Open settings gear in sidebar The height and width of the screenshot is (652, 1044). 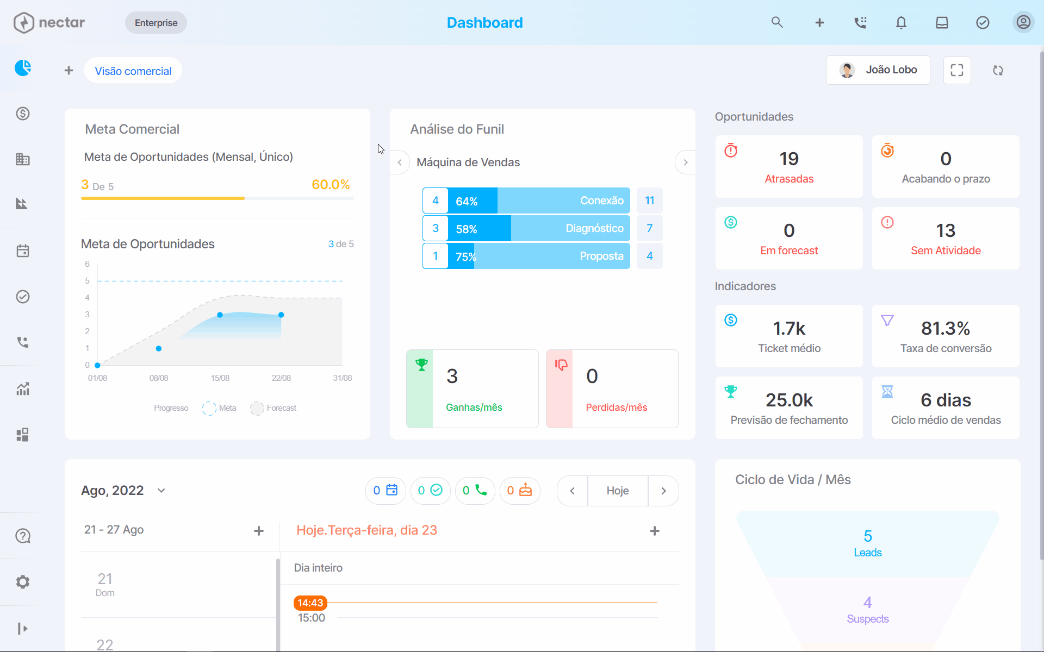[x=23, y=582]
